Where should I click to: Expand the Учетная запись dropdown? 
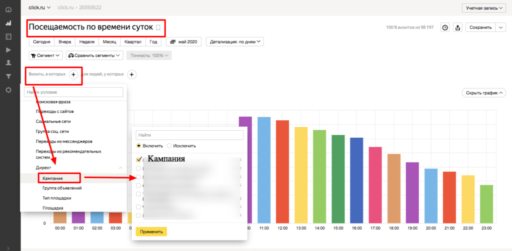483,7
